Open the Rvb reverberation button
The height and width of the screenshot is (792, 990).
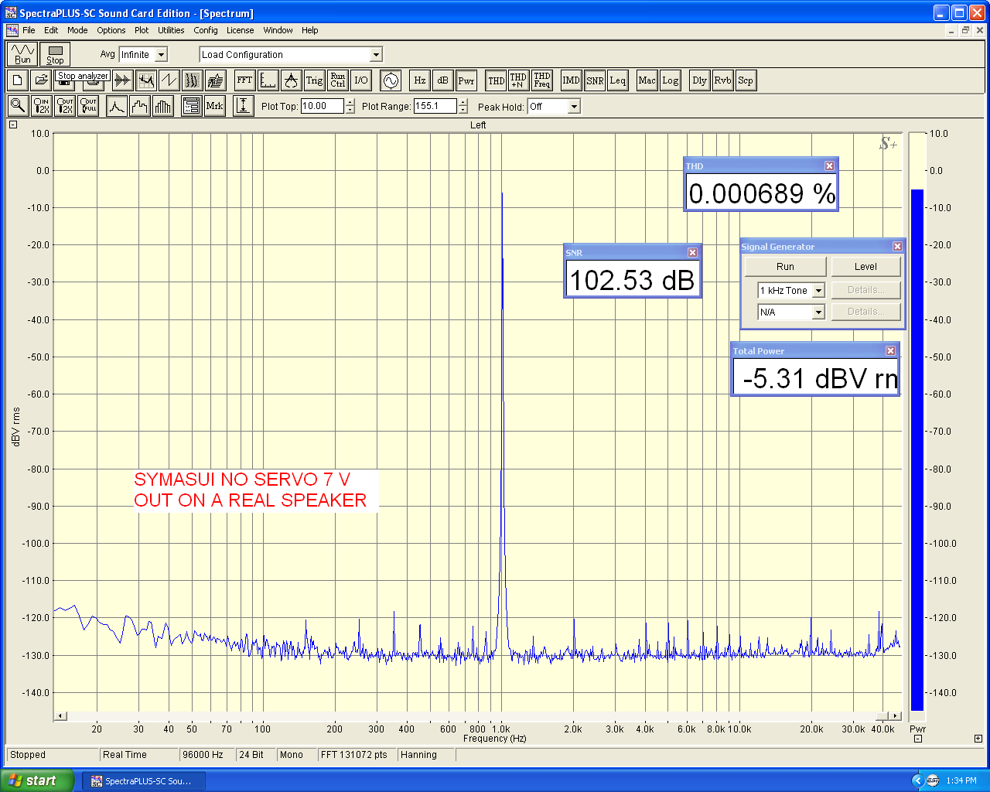(722, 80)
